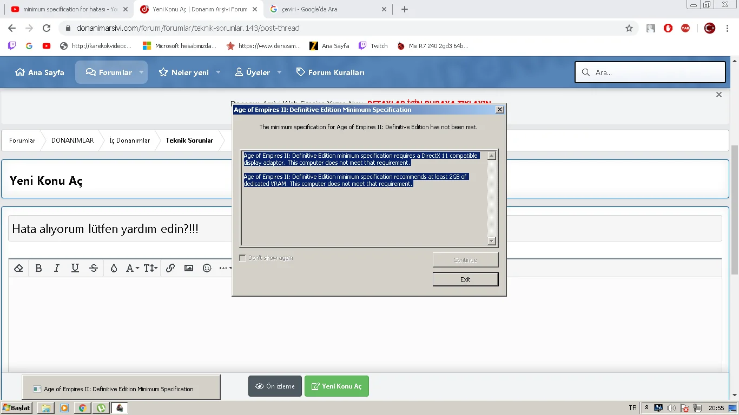Click the Ara search field
This screenshot has width=739, height=415.
[650, 72]
